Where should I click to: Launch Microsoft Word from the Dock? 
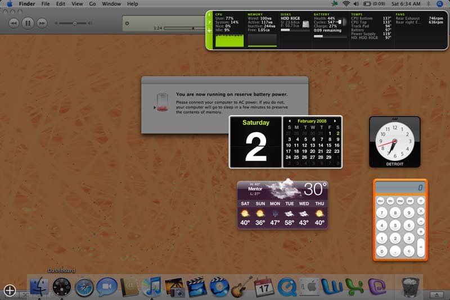coord(332,287)
